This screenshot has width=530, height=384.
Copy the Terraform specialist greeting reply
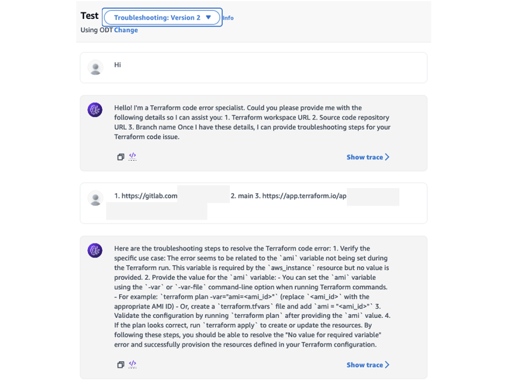[x=121, y=157]
